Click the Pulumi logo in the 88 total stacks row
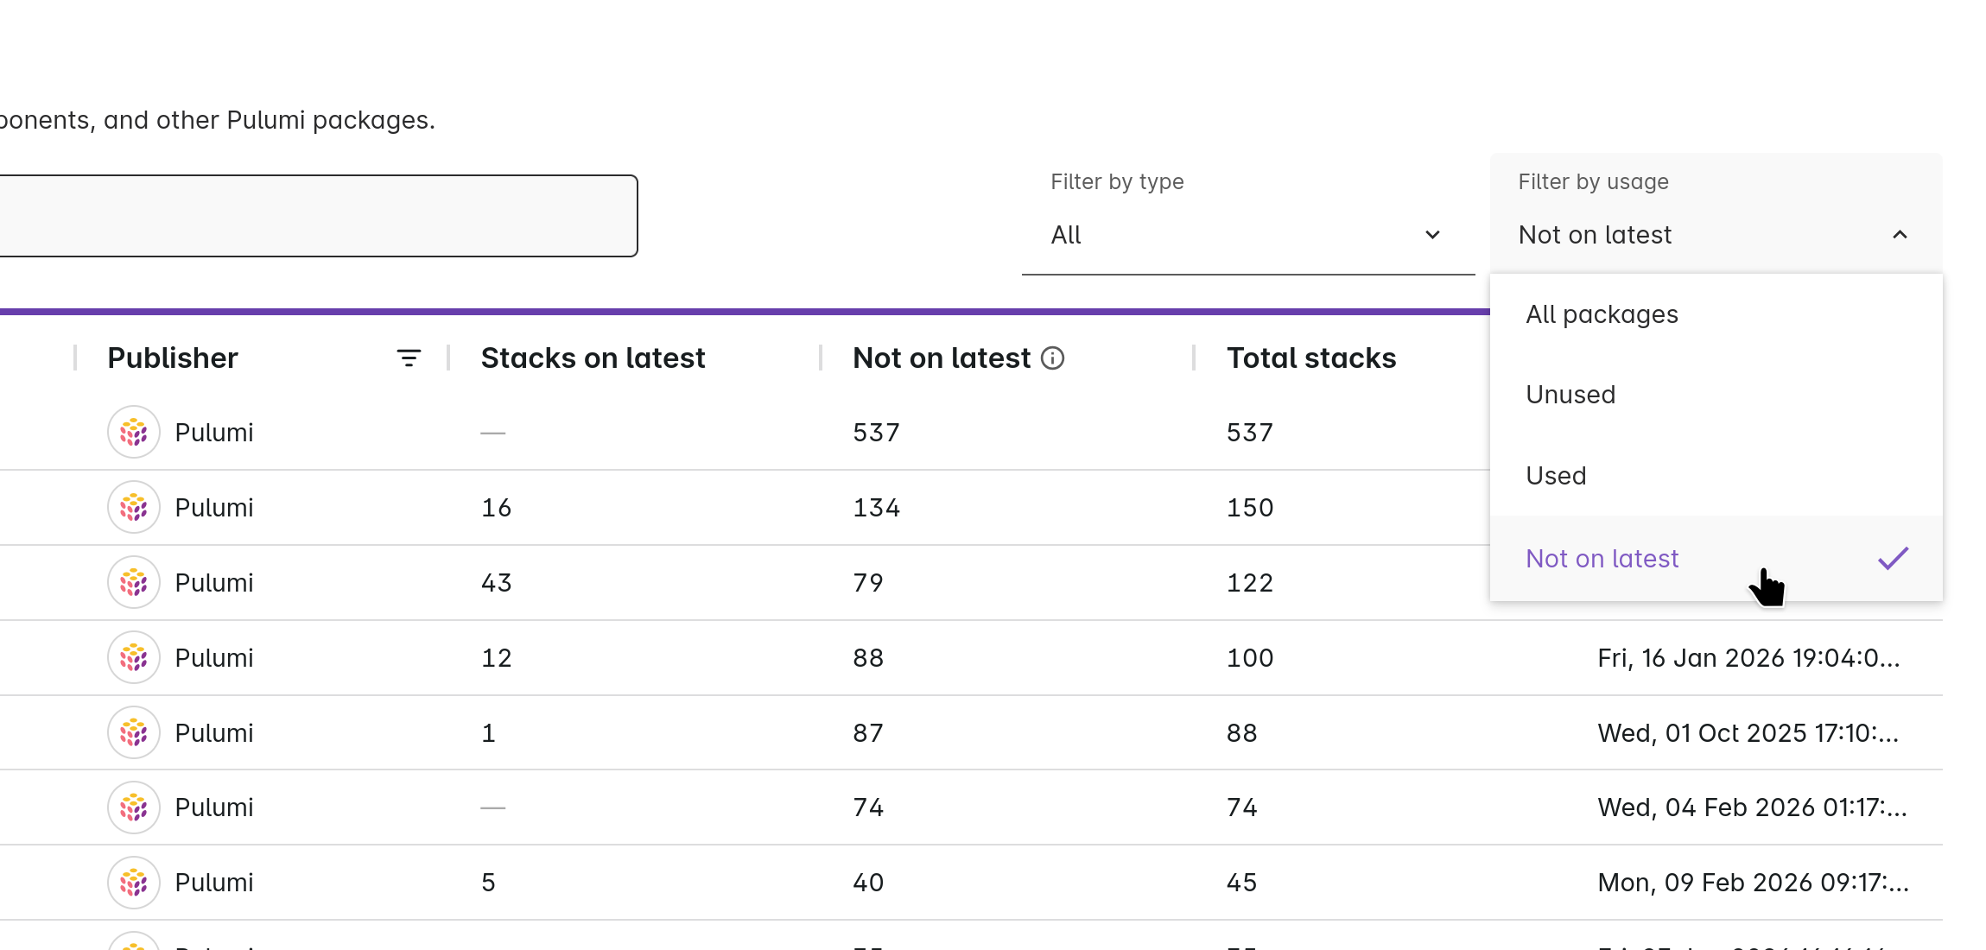1986x950 pixels. pos(134,732)
